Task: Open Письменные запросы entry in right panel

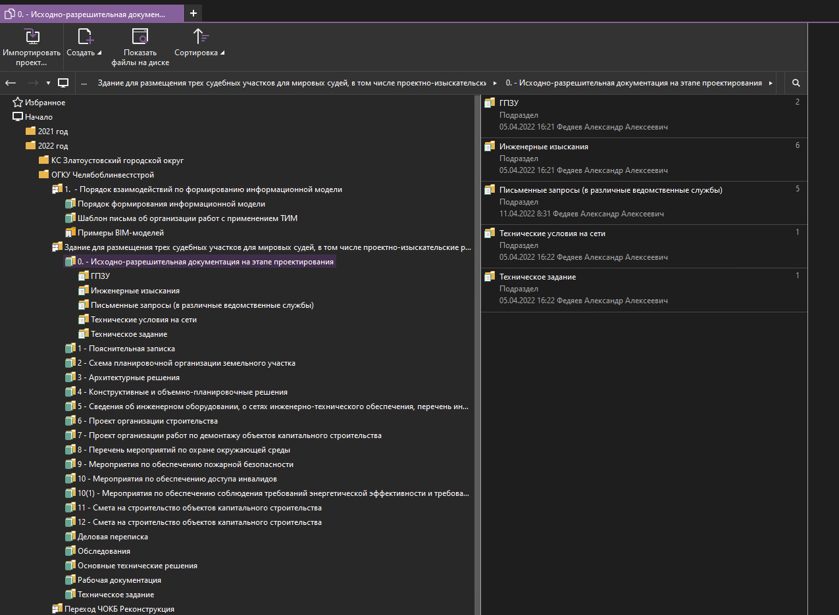Action: coord(644,203)
